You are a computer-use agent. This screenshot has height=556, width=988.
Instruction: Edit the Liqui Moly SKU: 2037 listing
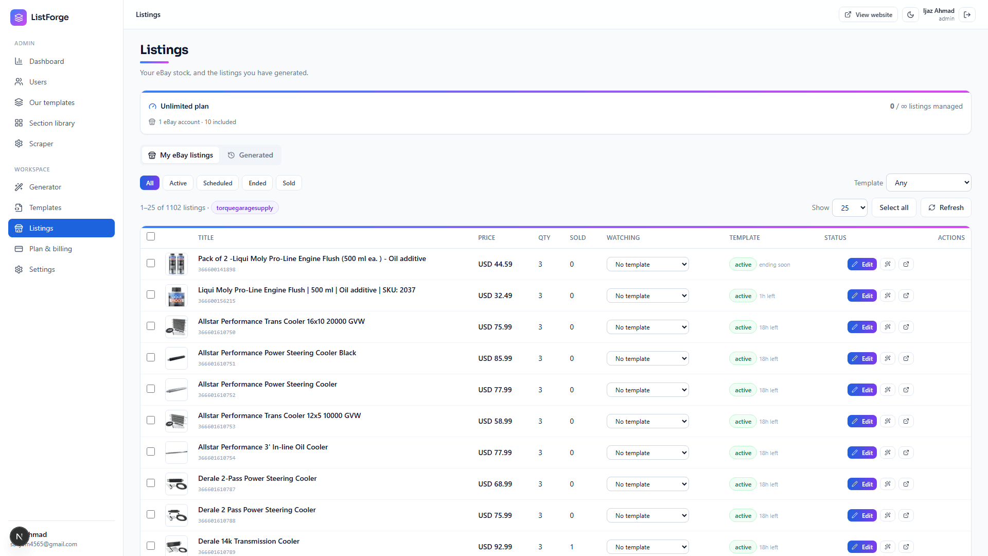pyautogui.click(x=862, y=296)
